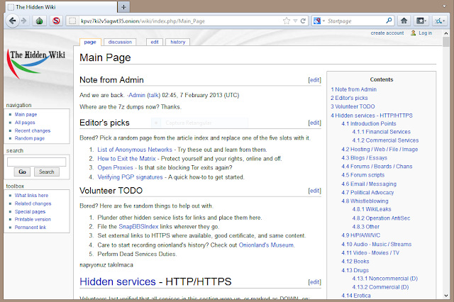Edit the Volunteer TODO section
This screenshot has width=454, height=302.
pyautogui.click(x=315, y=191)
